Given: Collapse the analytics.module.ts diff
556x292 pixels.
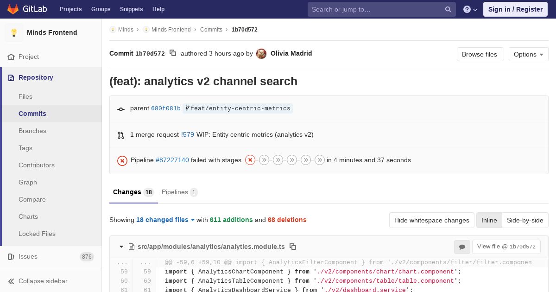Looking at the screenshot, I should tap(121, 247).
